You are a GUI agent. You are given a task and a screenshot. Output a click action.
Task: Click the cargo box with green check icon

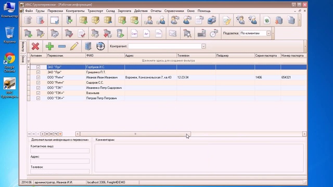[x=134, y=20]
